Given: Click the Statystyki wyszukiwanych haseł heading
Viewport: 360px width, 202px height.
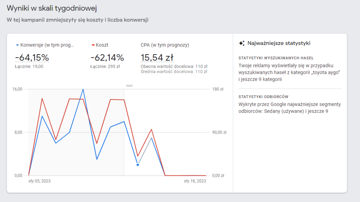Looking at the screenshot, I should [276, 58].
